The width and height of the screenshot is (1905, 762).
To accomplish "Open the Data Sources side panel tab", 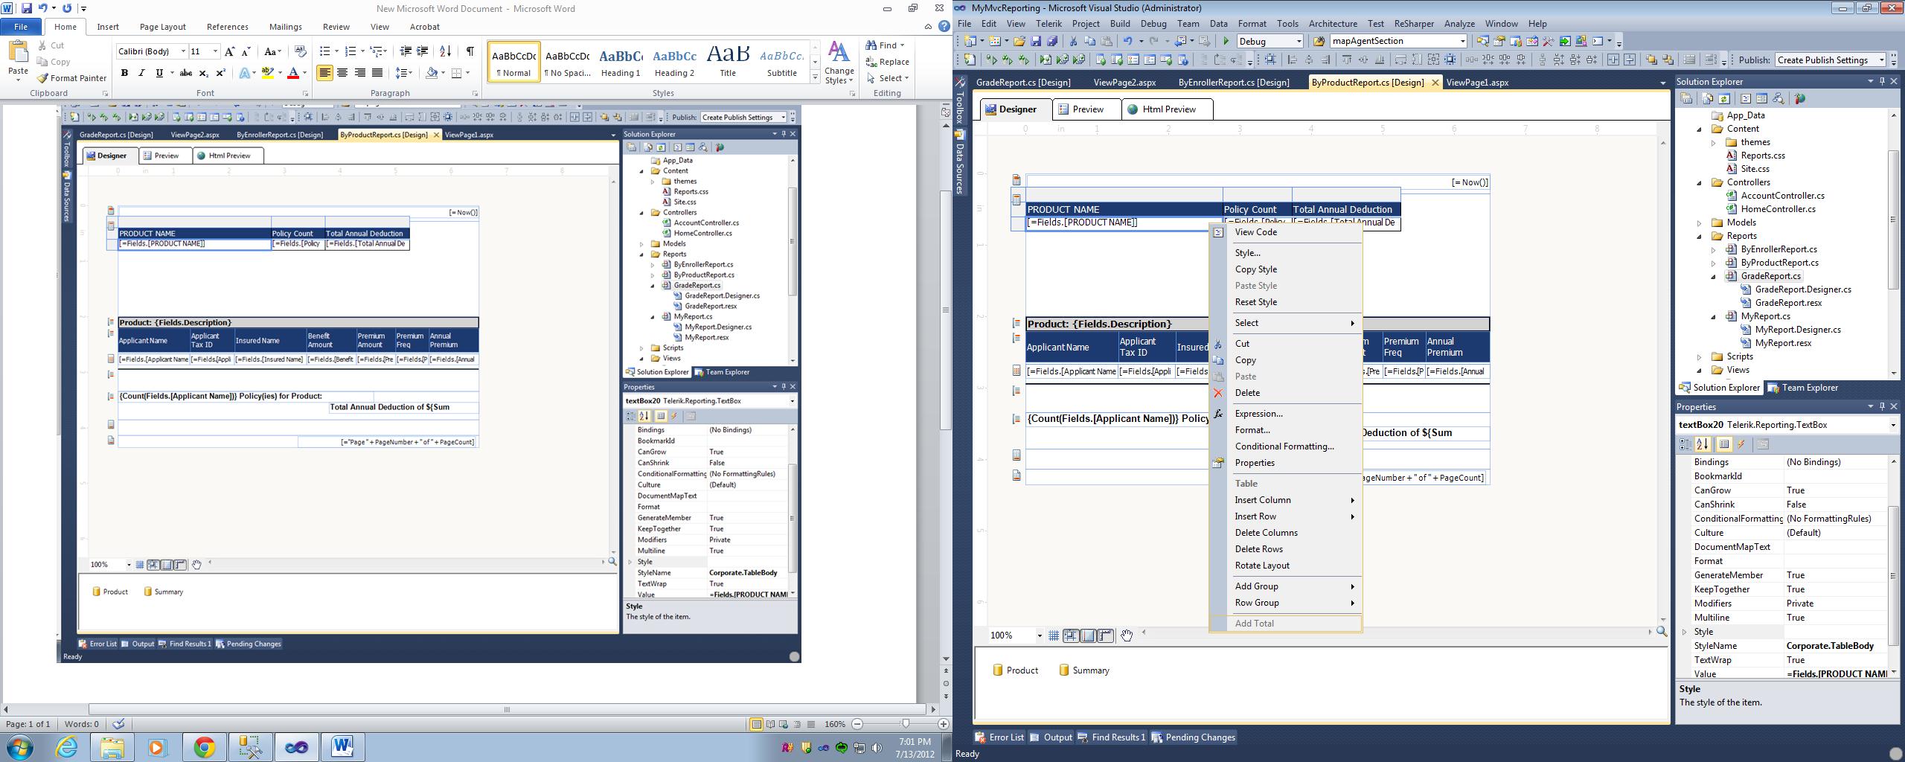I will tap(960, 163).
